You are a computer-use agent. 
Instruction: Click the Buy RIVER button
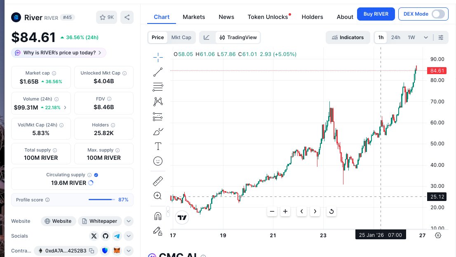tap(376, 14)
